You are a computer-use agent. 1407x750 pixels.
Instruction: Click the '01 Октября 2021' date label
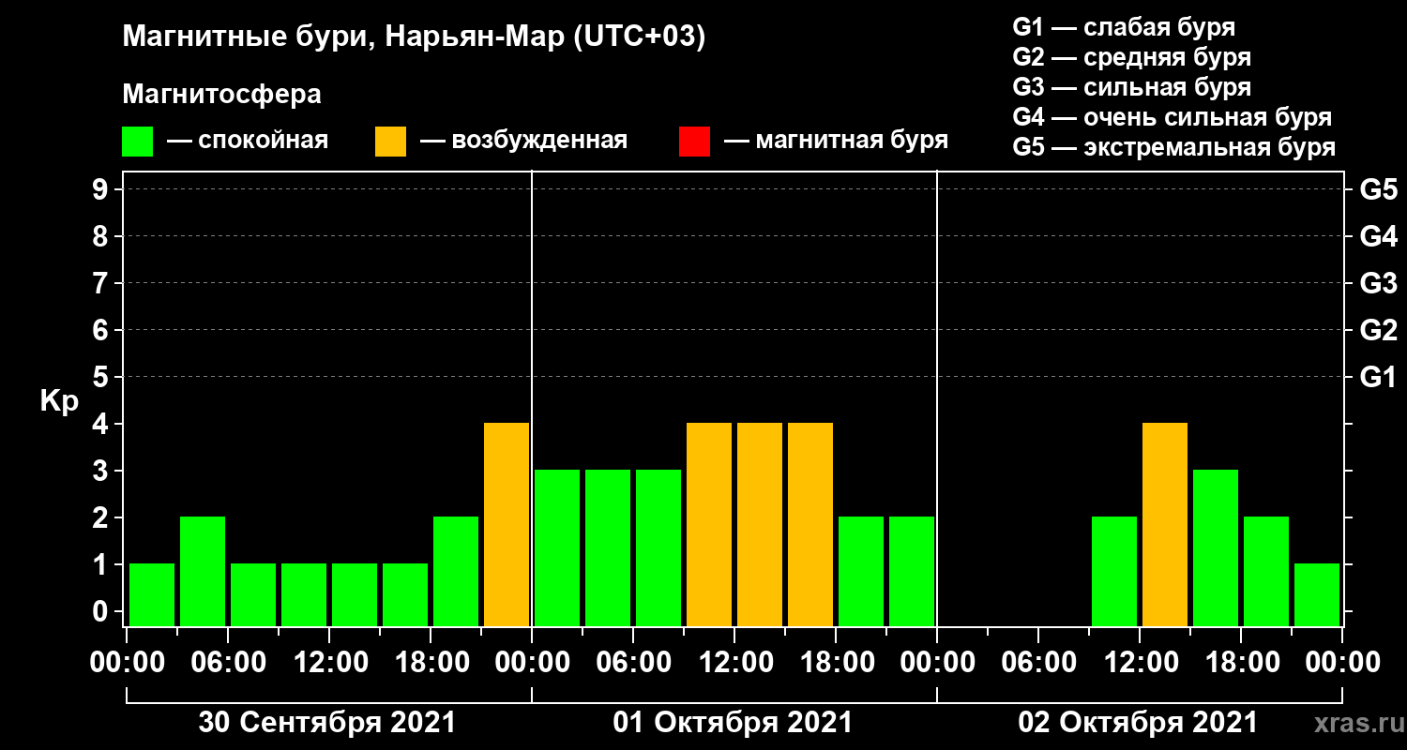[733, 723]
